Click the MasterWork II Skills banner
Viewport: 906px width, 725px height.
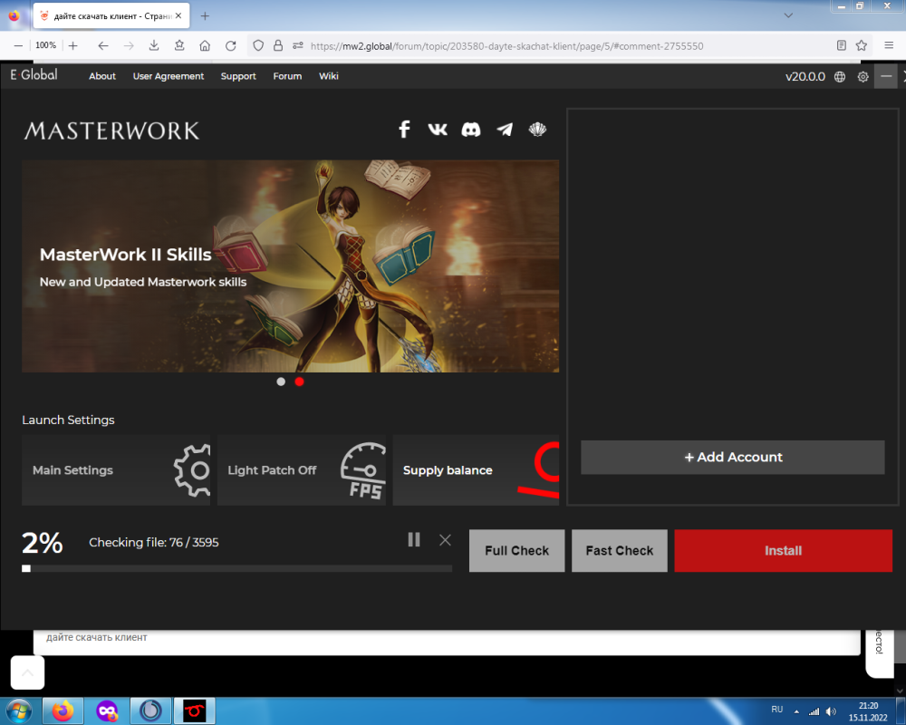tap(290, 266)
